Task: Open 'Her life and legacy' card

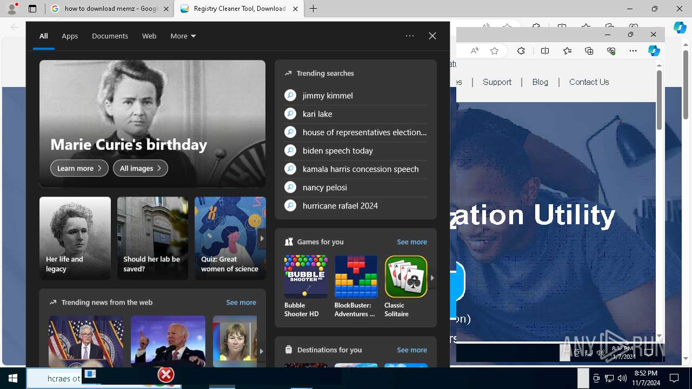Action: [x=75, y=238]
